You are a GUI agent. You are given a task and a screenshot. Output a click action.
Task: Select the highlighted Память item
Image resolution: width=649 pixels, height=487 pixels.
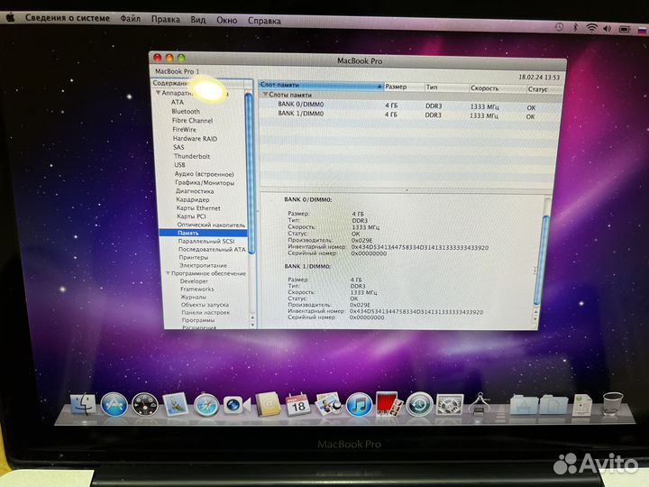[203, 234]
